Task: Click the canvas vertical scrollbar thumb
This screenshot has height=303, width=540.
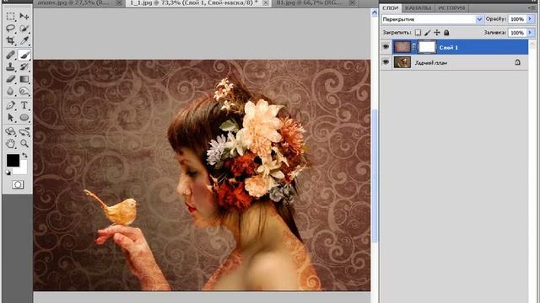Action: point(375,176)
